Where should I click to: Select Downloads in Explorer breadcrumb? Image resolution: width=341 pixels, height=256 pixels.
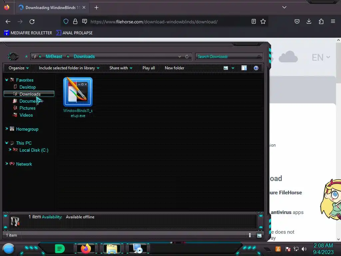pyautogui.click(x=84, y=56)
